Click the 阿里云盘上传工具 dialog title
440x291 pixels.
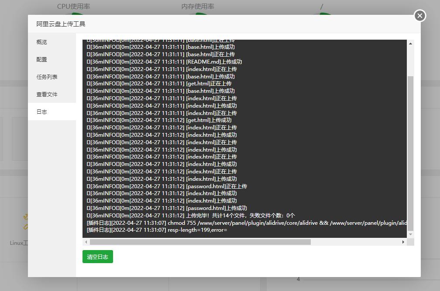pyautogui.click(x=61, y=24)
